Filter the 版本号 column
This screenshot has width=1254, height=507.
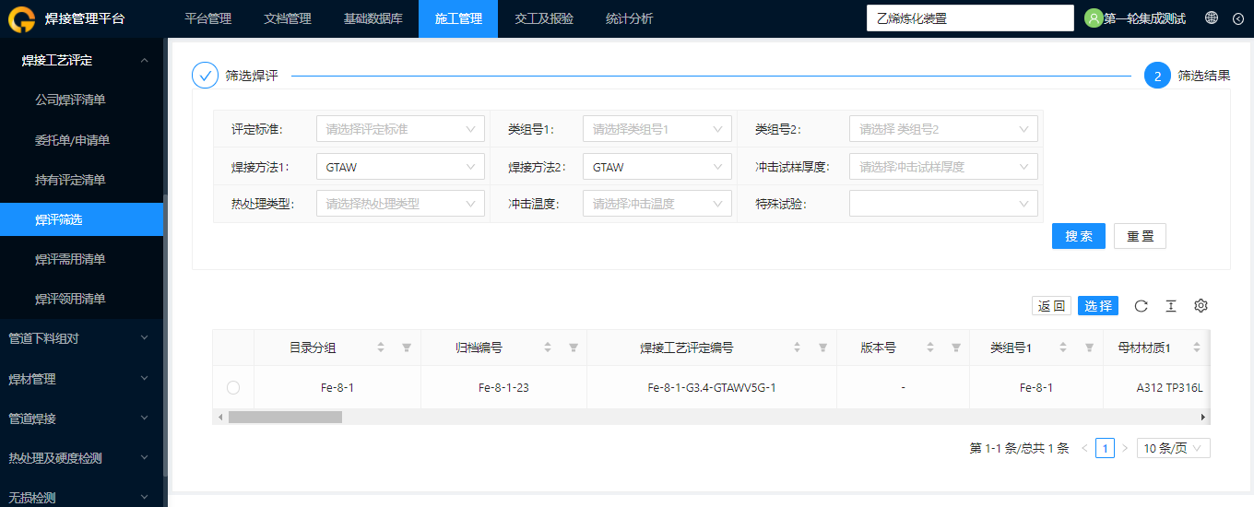point(956,348)
